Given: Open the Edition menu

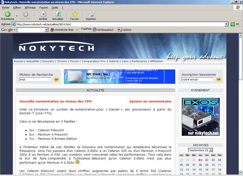Looking at the screenshot, I should [17, 8].
